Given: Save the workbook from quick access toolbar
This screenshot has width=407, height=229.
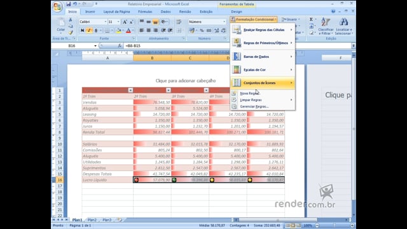Looking at the screenshot, I should pyautogui.click(x=69, y=4).
